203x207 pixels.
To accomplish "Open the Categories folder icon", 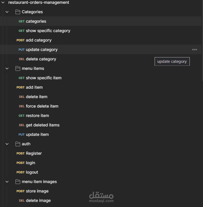I will click(x=18, y=12).
